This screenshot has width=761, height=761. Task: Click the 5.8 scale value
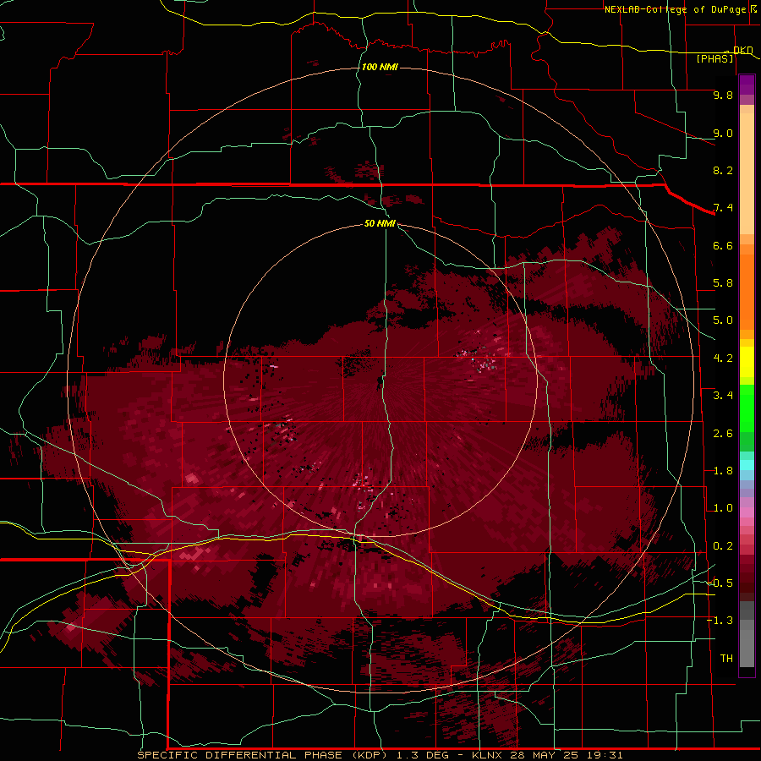pos(723,283)
